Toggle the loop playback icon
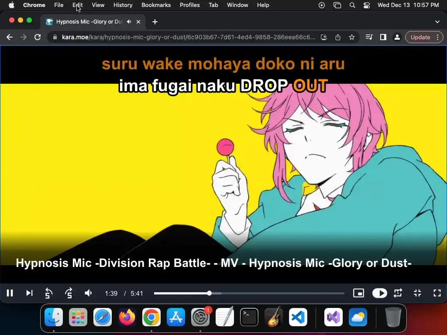The image size is (447, 335). click(398, 293)
